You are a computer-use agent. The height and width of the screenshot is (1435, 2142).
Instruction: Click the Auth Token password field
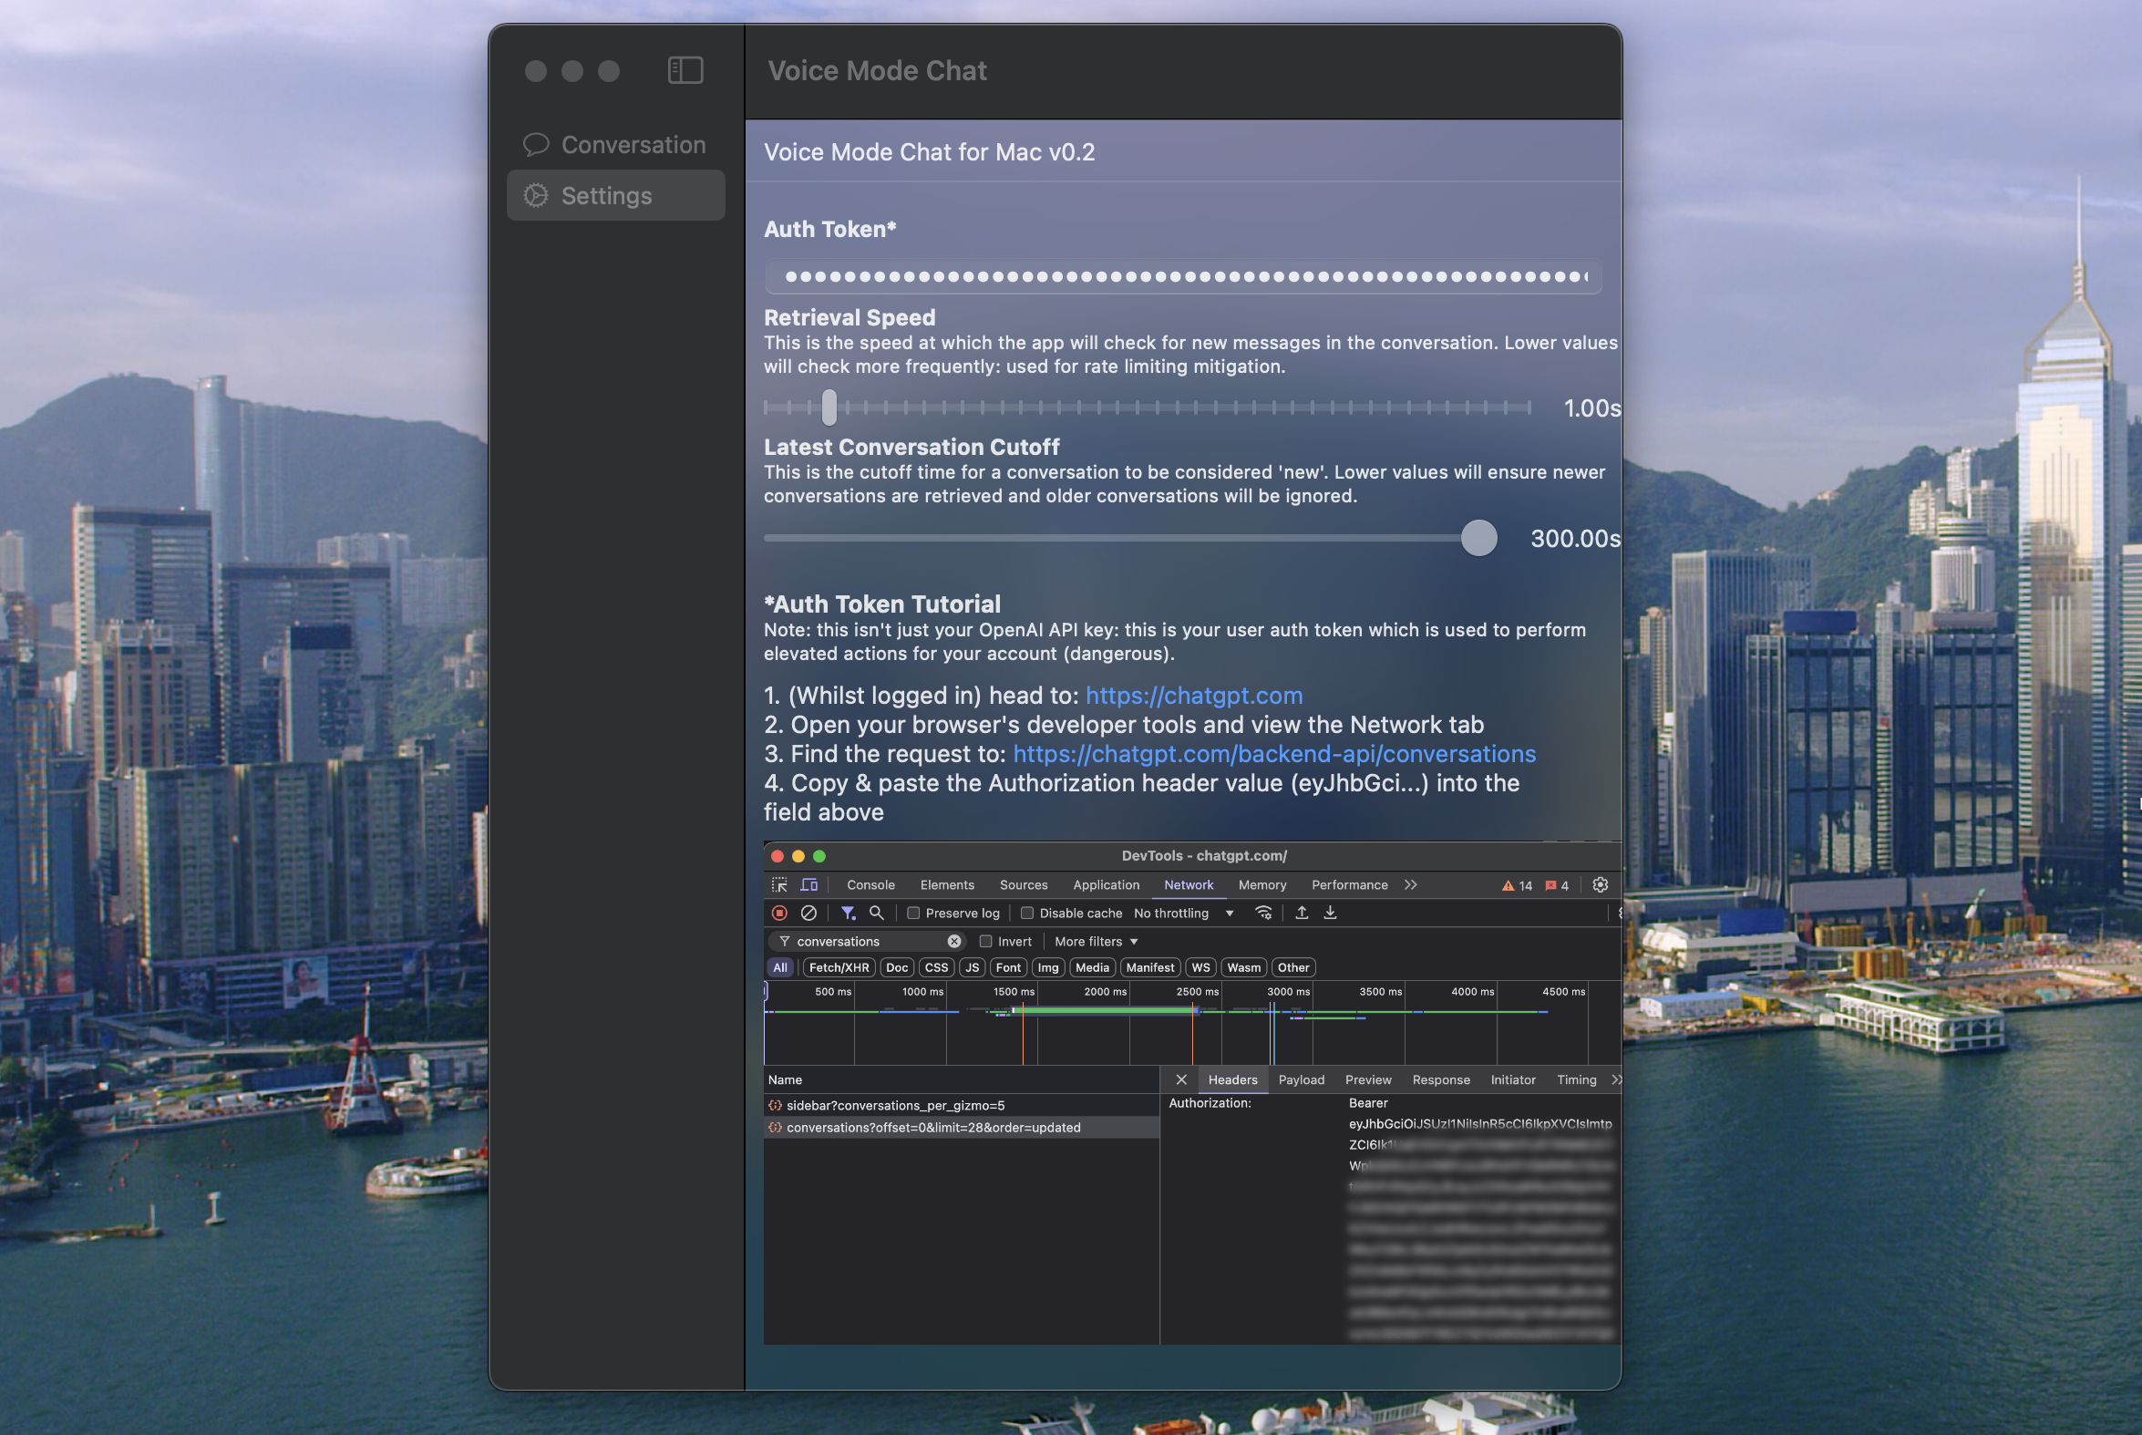coord(1182,276)
